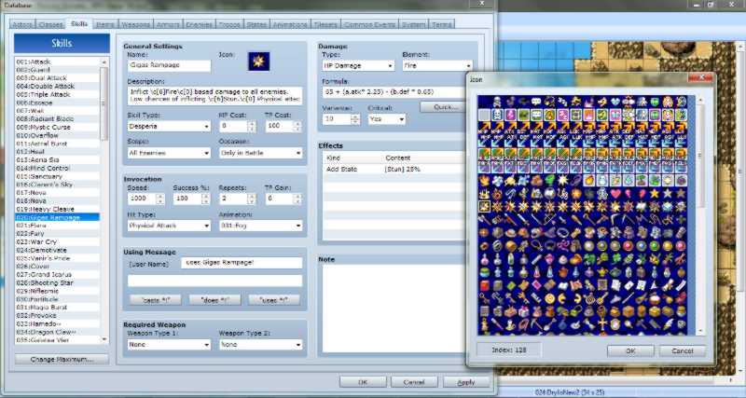Select the highlighted icon at index 128
The height and width of the screenshot is (398, 746).
(x=485, y=205)
